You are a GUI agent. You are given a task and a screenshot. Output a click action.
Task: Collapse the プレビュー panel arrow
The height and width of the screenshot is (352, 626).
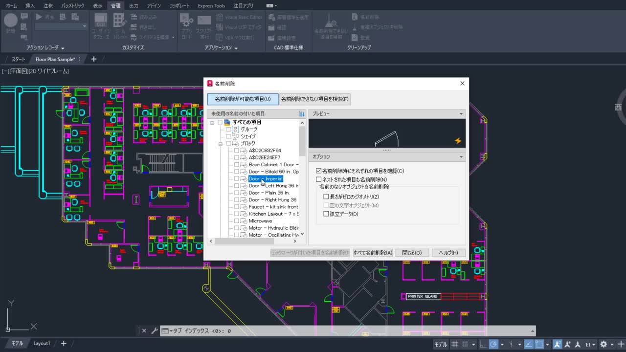tap(461, 114)
